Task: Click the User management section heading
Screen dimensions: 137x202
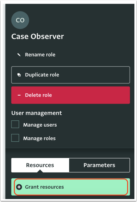Action: (x=37, y=113)
